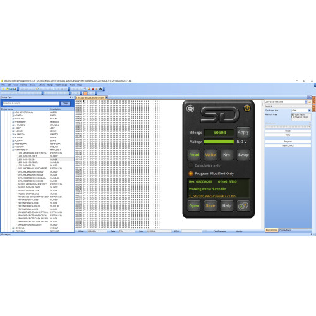The image size is (316, 316).
Task: Click the orange highlighted icon in second toolbar row
Action: [x=85, y=93]
